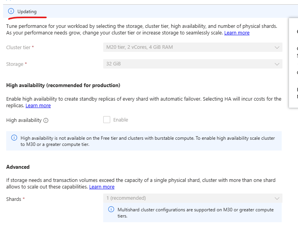Screen dimensions: 298x233
Task: Open Learn more link about HA replicas
Action: (38, 106)
